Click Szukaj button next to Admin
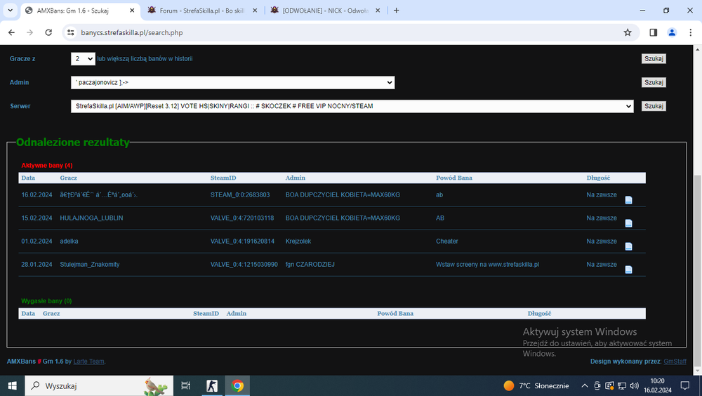702x396 pixels. tap(654, 82)
